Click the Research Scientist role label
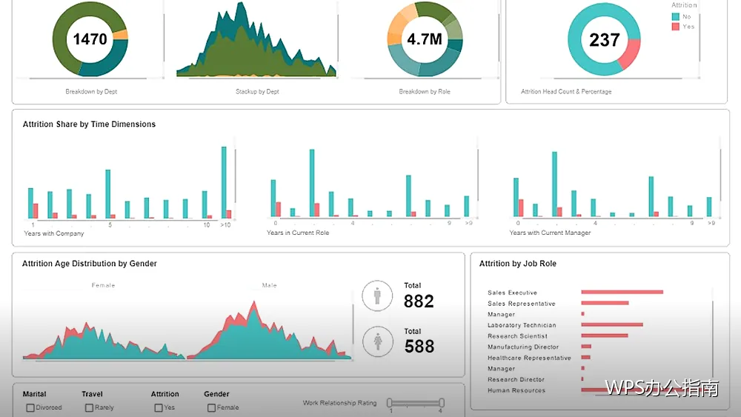Screen dimensions: 741x417 point(517,336)
